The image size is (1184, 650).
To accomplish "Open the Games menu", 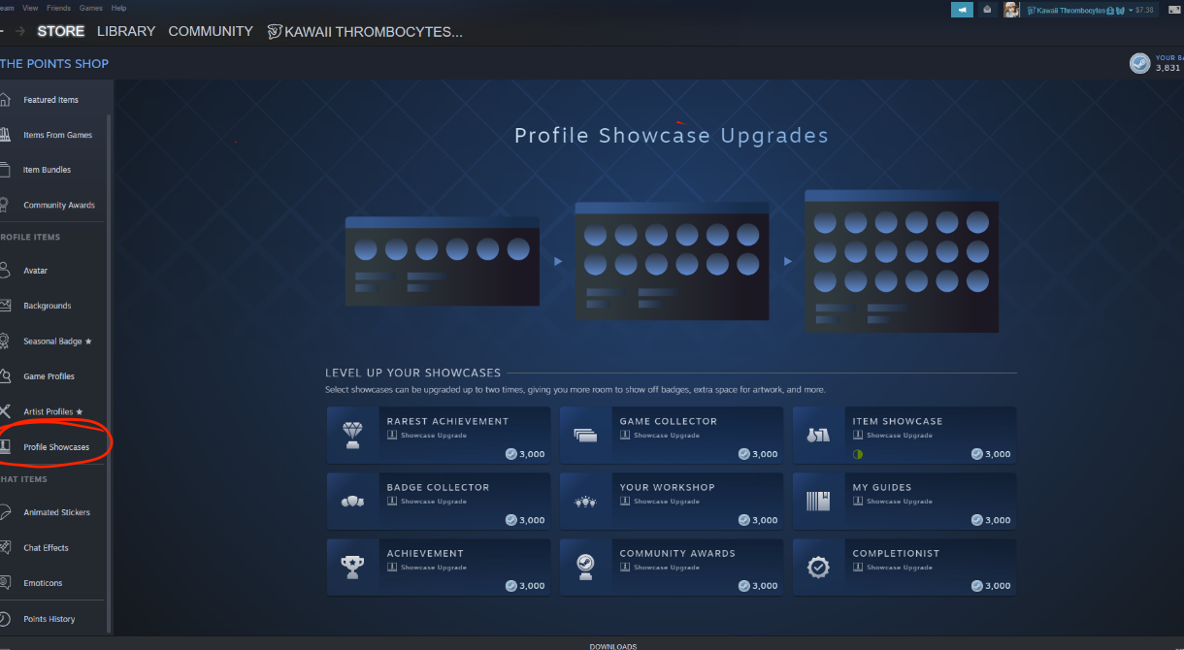I will tap(91, 8).
